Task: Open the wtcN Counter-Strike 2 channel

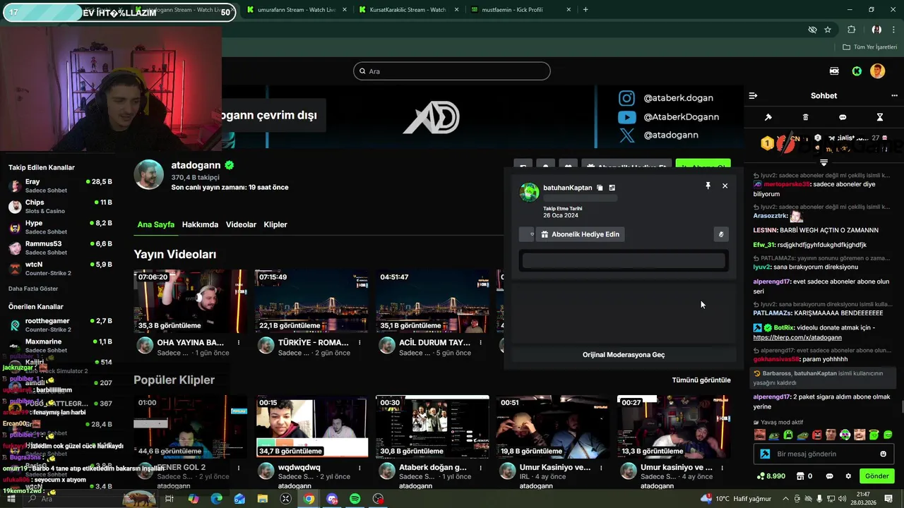Action: tap(60, 268)
